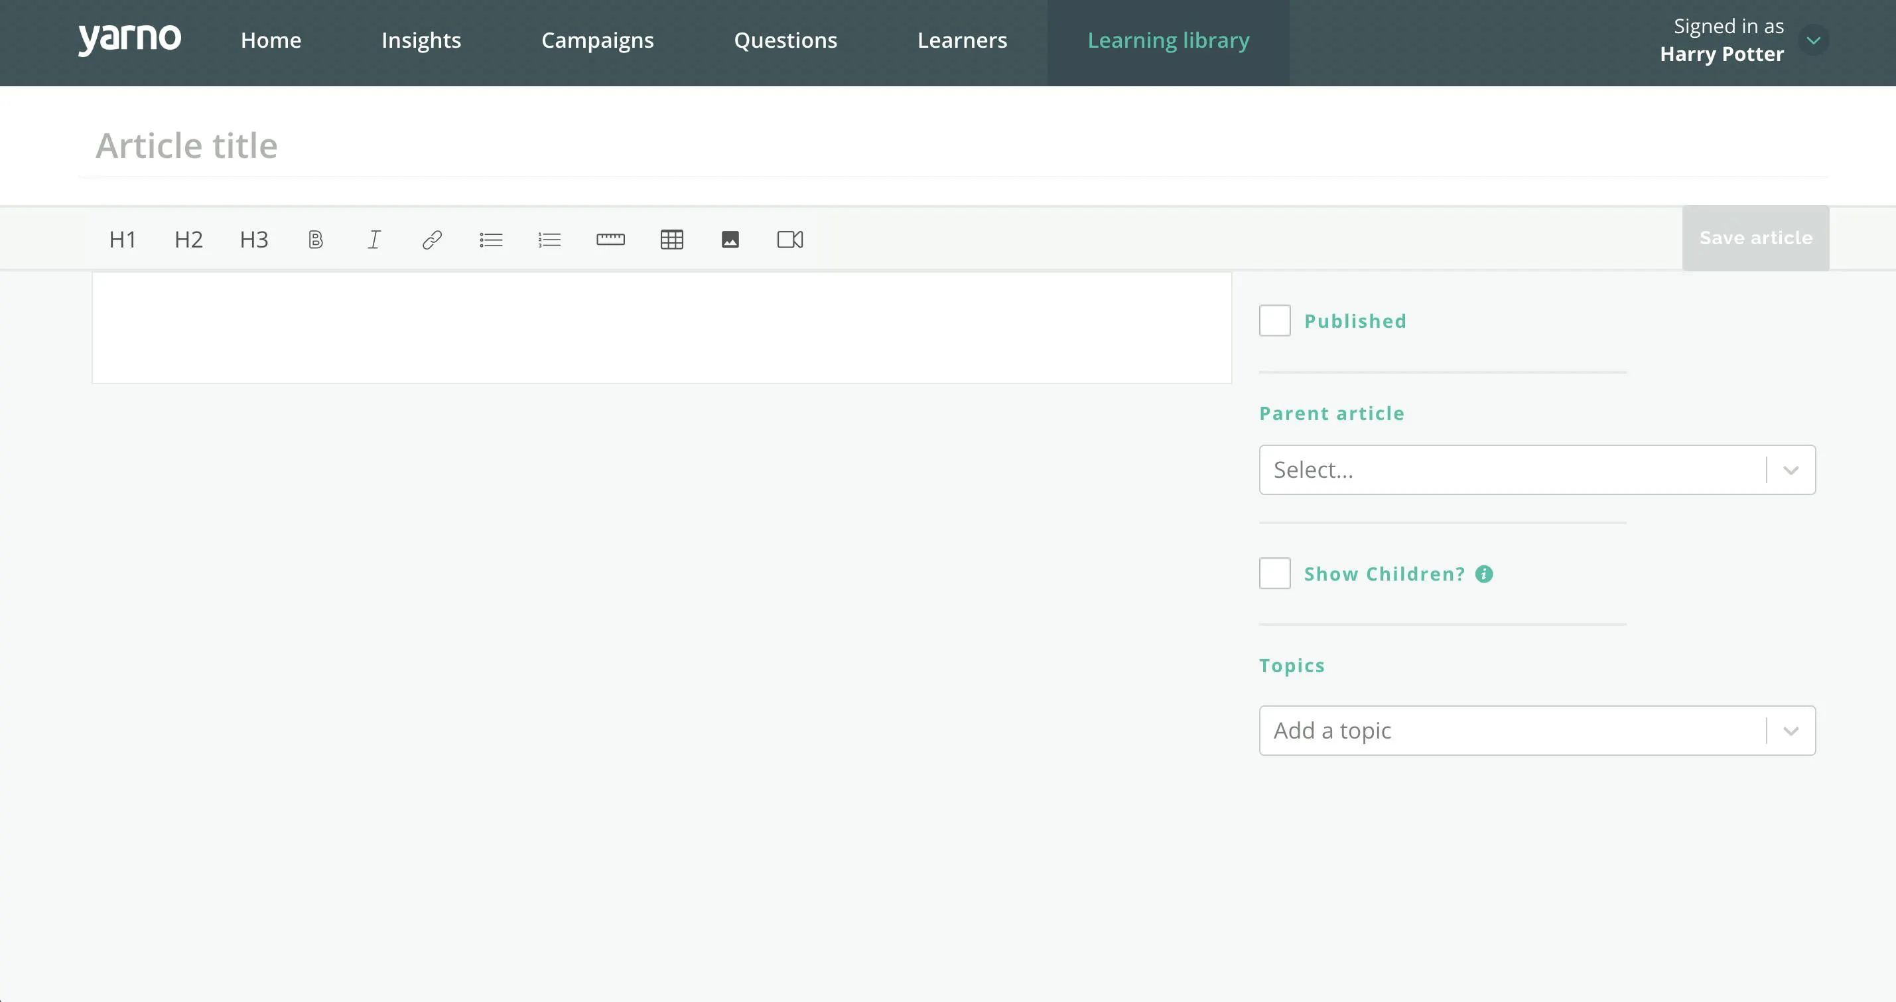The height and width of the screenshot is (1002, 1896).
Task: Apply Heading 1 format with H1
Action: tap(122, 240)
